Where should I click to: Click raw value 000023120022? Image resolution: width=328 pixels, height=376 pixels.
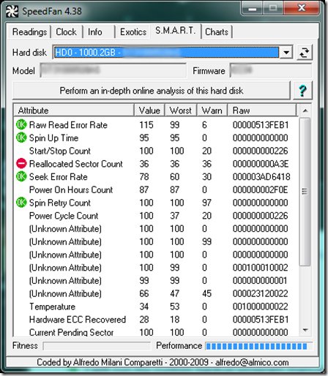(261, 293)
